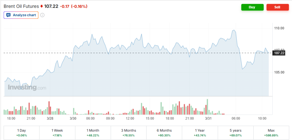Click the AI badge icon
292x140 pixels.
[x=9, y=15]
